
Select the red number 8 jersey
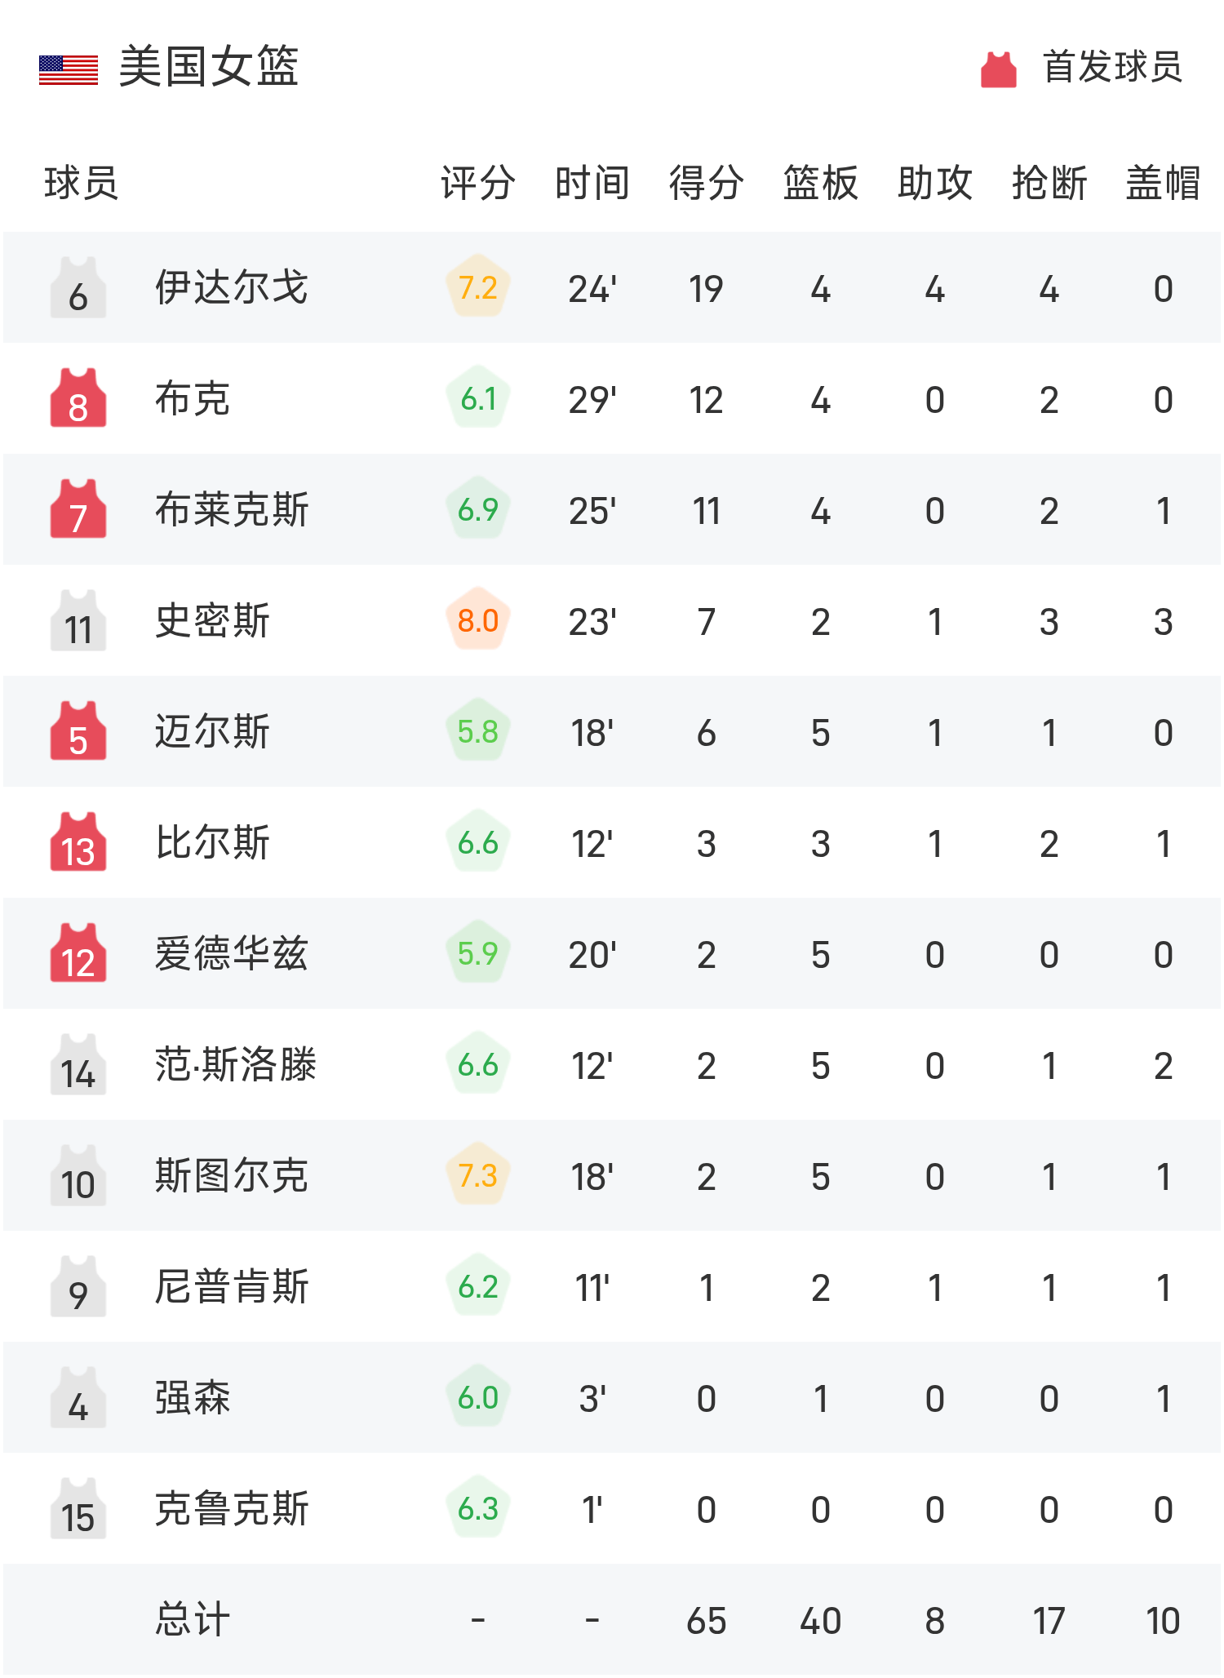[x=78, y=398]
